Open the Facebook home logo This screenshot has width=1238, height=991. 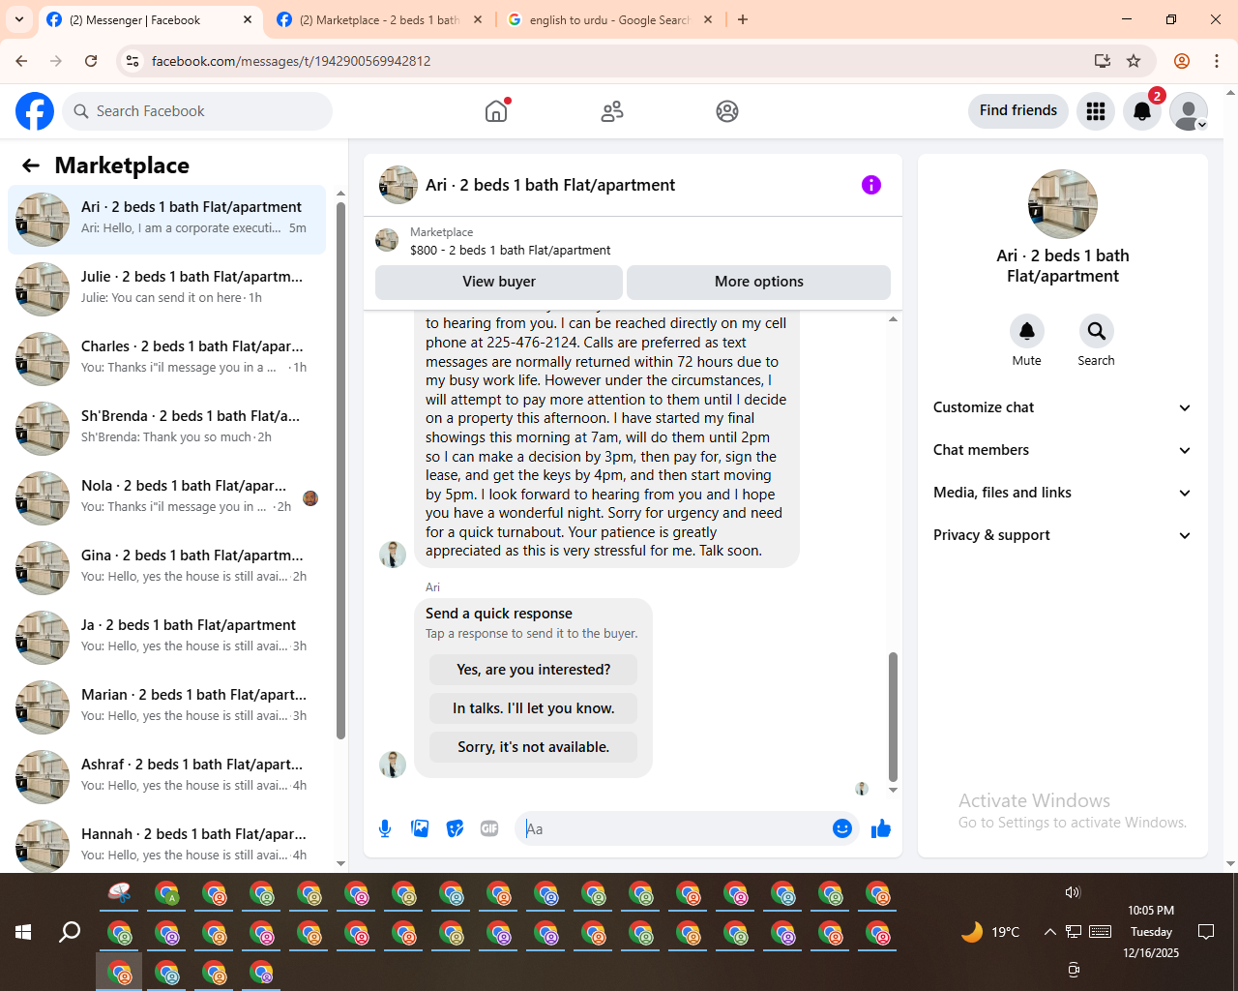(x=35, y=111)
